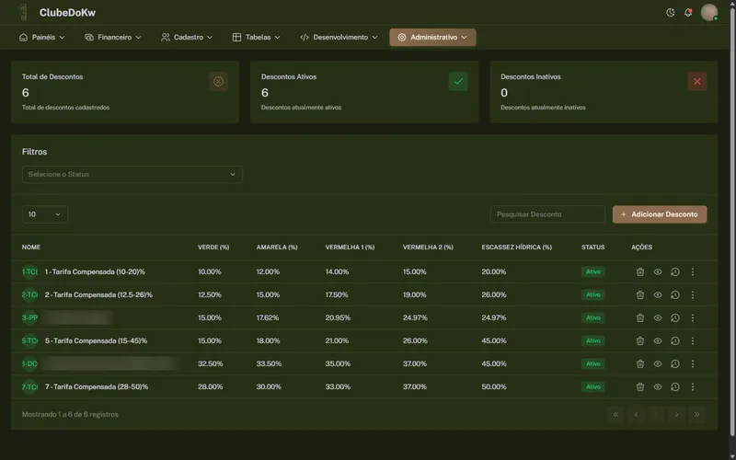Image resolution: width=736 pixels, height=460 pixels.
Task: Open the Administrativo menu
Action: pos(432,37)
